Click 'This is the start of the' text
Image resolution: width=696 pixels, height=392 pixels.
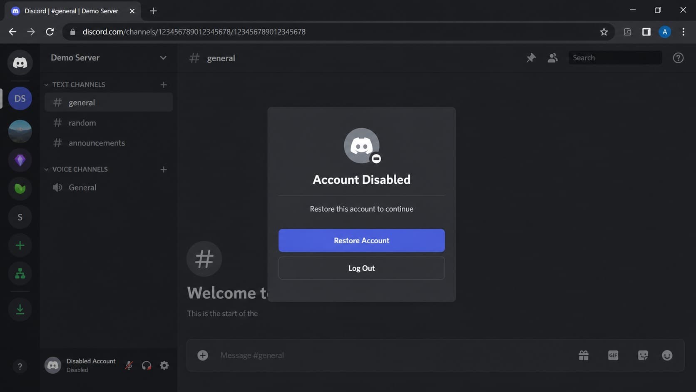(222, 313)
